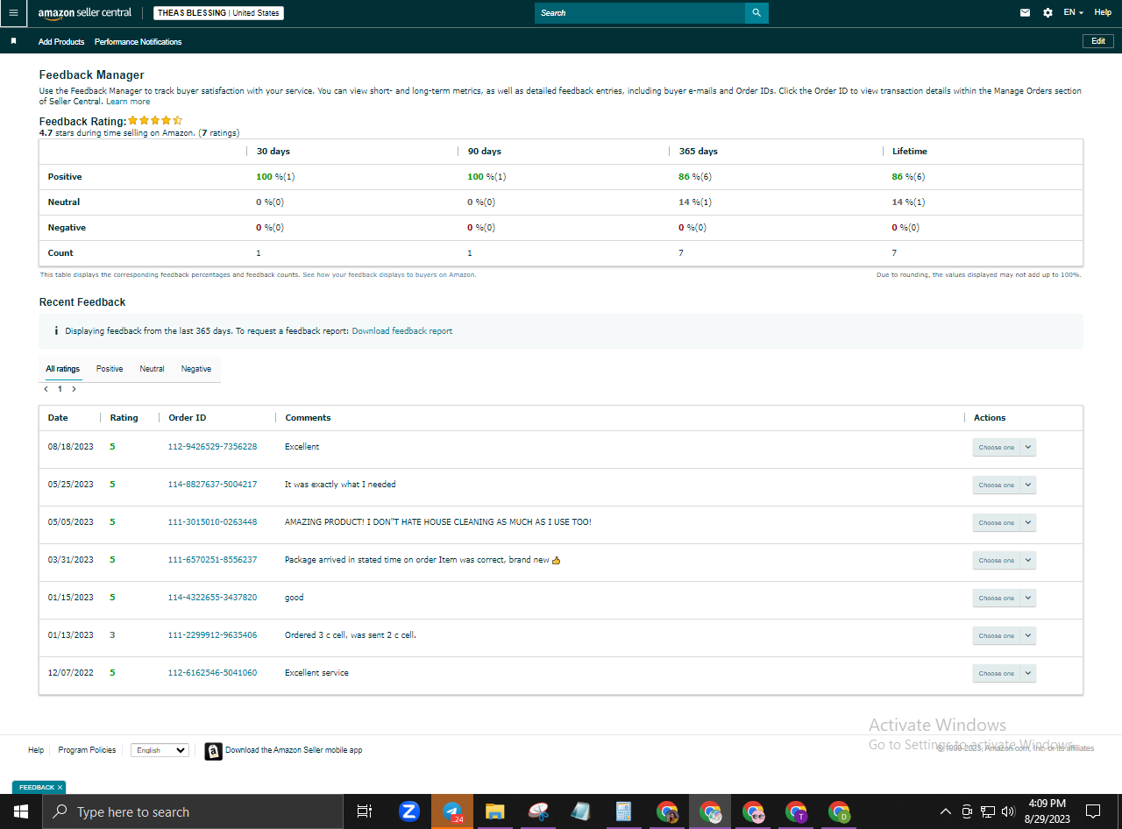Viewport: 1122px width, 829px height.
Task: Click the volume speaker icon in the tray
Action: 1008,811
